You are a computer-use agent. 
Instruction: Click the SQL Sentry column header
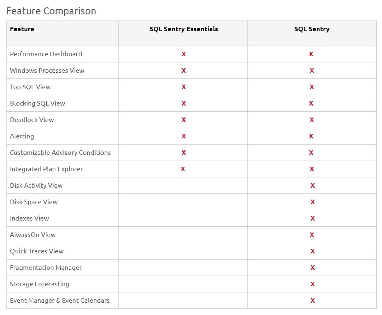[x=312, y=29]
